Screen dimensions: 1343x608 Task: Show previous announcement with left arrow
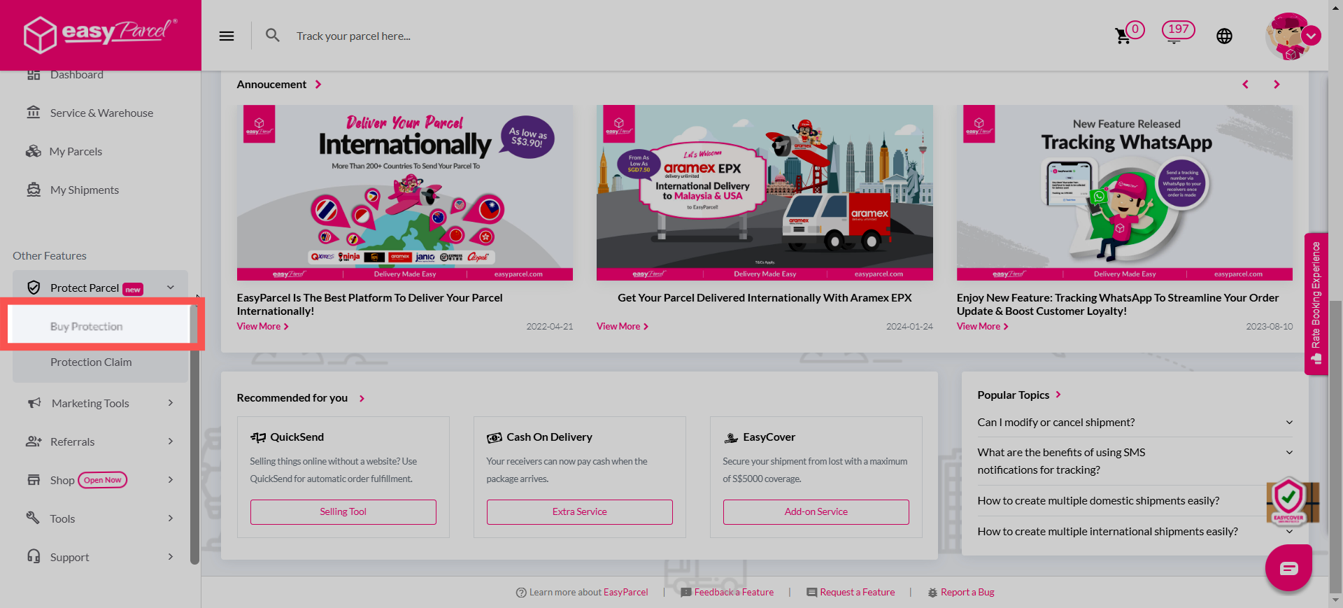coord(1245,85)
